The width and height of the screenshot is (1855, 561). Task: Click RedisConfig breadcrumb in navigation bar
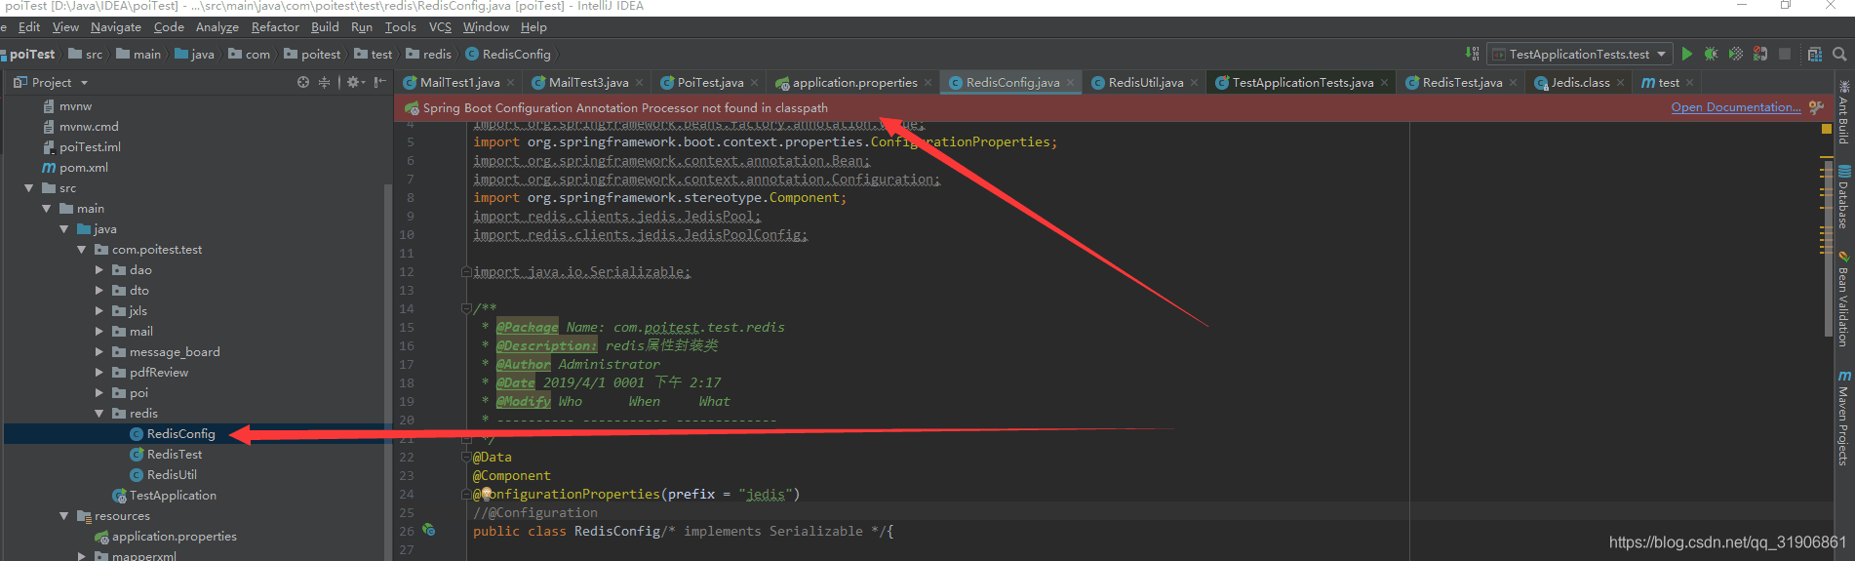pyautogui.click(x=508, y=54)
